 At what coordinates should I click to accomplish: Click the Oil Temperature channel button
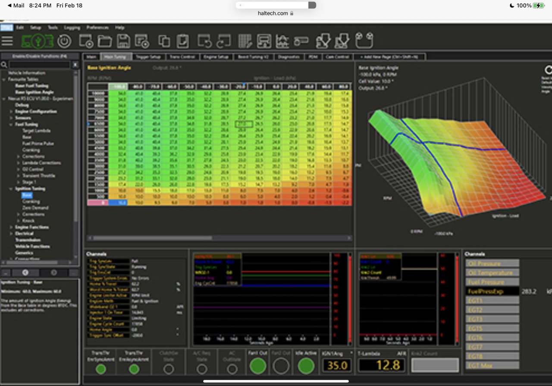coord(492,273)
